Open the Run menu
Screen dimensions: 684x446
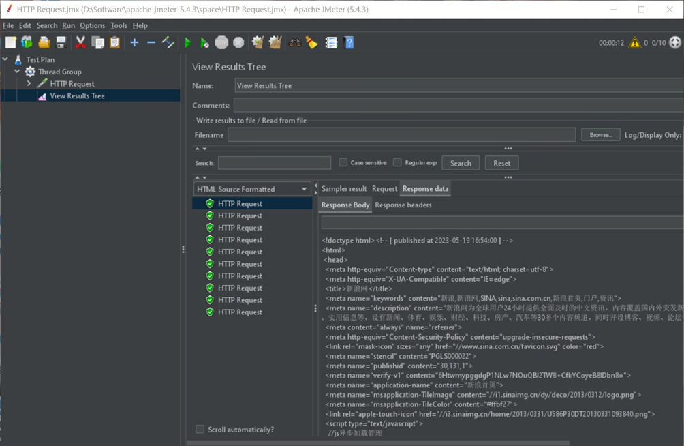69,25
